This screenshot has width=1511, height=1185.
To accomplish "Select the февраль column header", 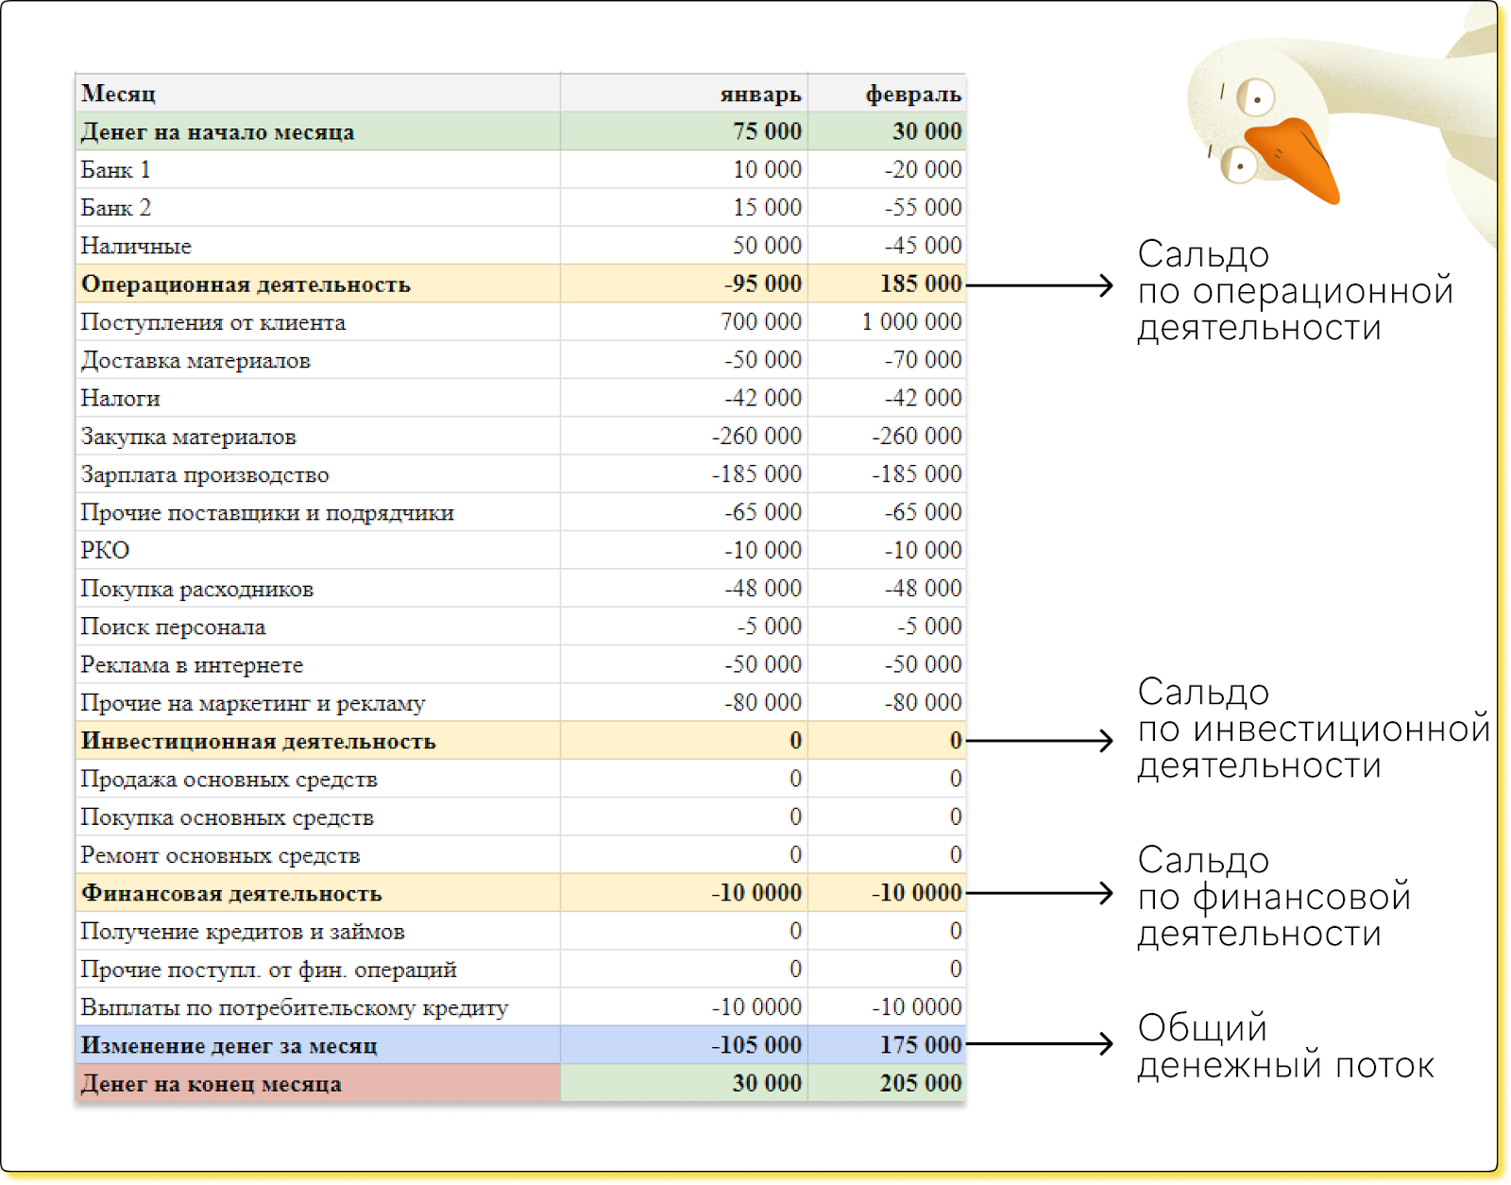I will tap(912, 94).
